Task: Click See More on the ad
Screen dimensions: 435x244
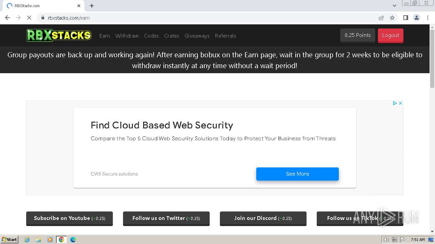Action: pyautogui.click(x=297, y=174)
